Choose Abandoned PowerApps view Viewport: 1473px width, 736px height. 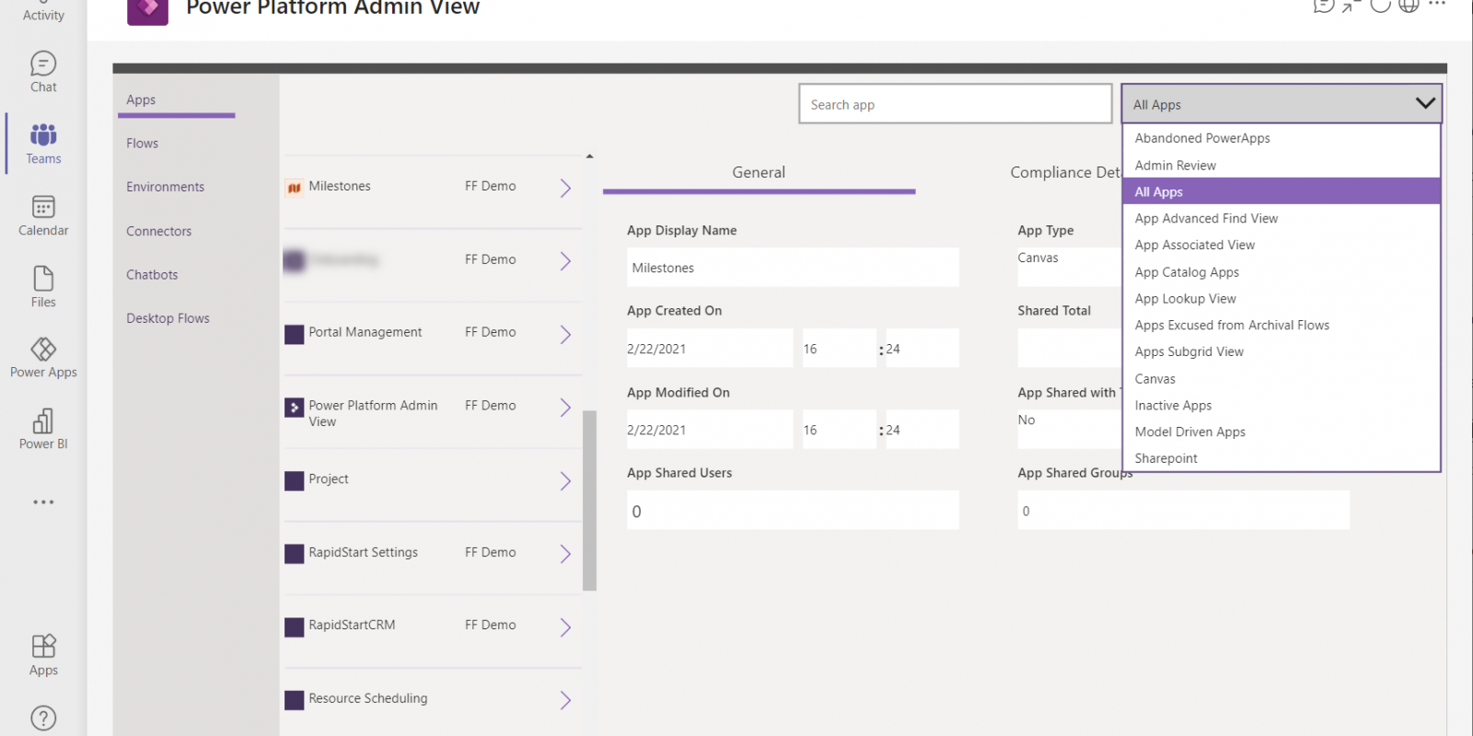(x=1282, y=138)
